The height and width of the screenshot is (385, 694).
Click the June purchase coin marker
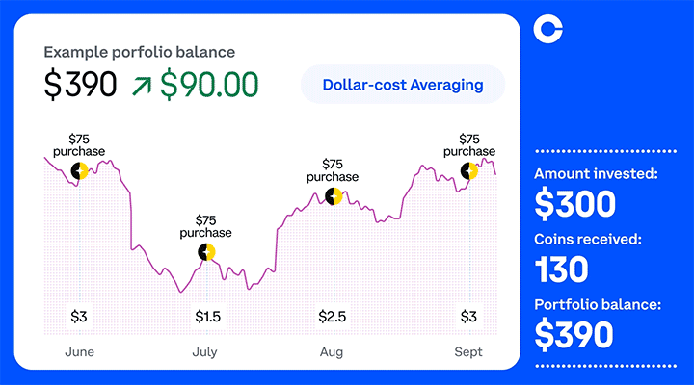pos(80,171)
